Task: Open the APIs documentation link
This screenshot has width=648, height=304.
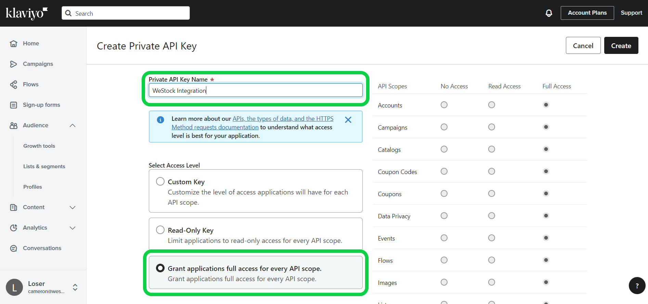Action: [x=252, y=123]
